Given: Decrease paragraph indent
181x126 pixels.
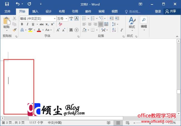Looking at the screenshot, I should click(x=112, y=18).
